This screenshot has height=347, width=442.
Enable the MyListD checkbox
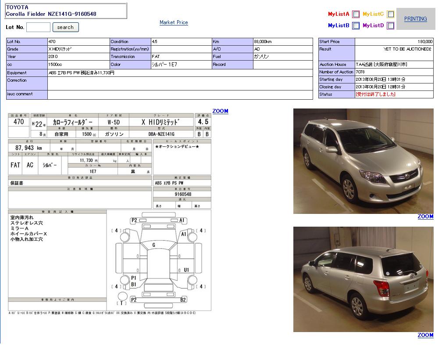[x=390, y=26]
